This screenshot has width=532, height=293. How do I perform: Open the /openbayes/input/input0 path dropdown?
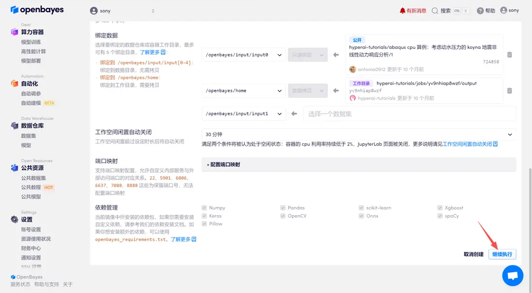point(244,55)
